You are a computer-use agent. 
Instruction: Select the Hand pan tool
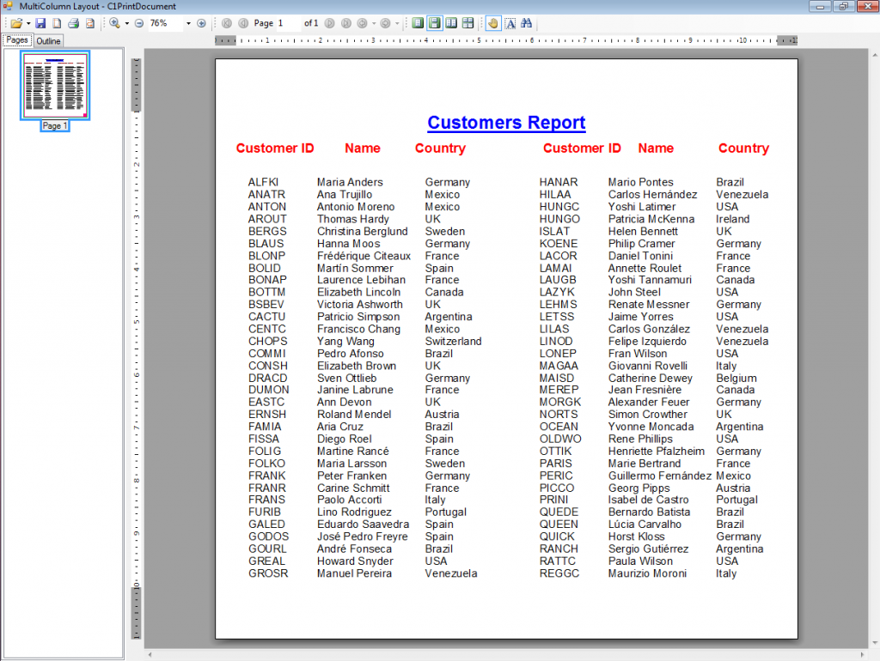(492, 23)
